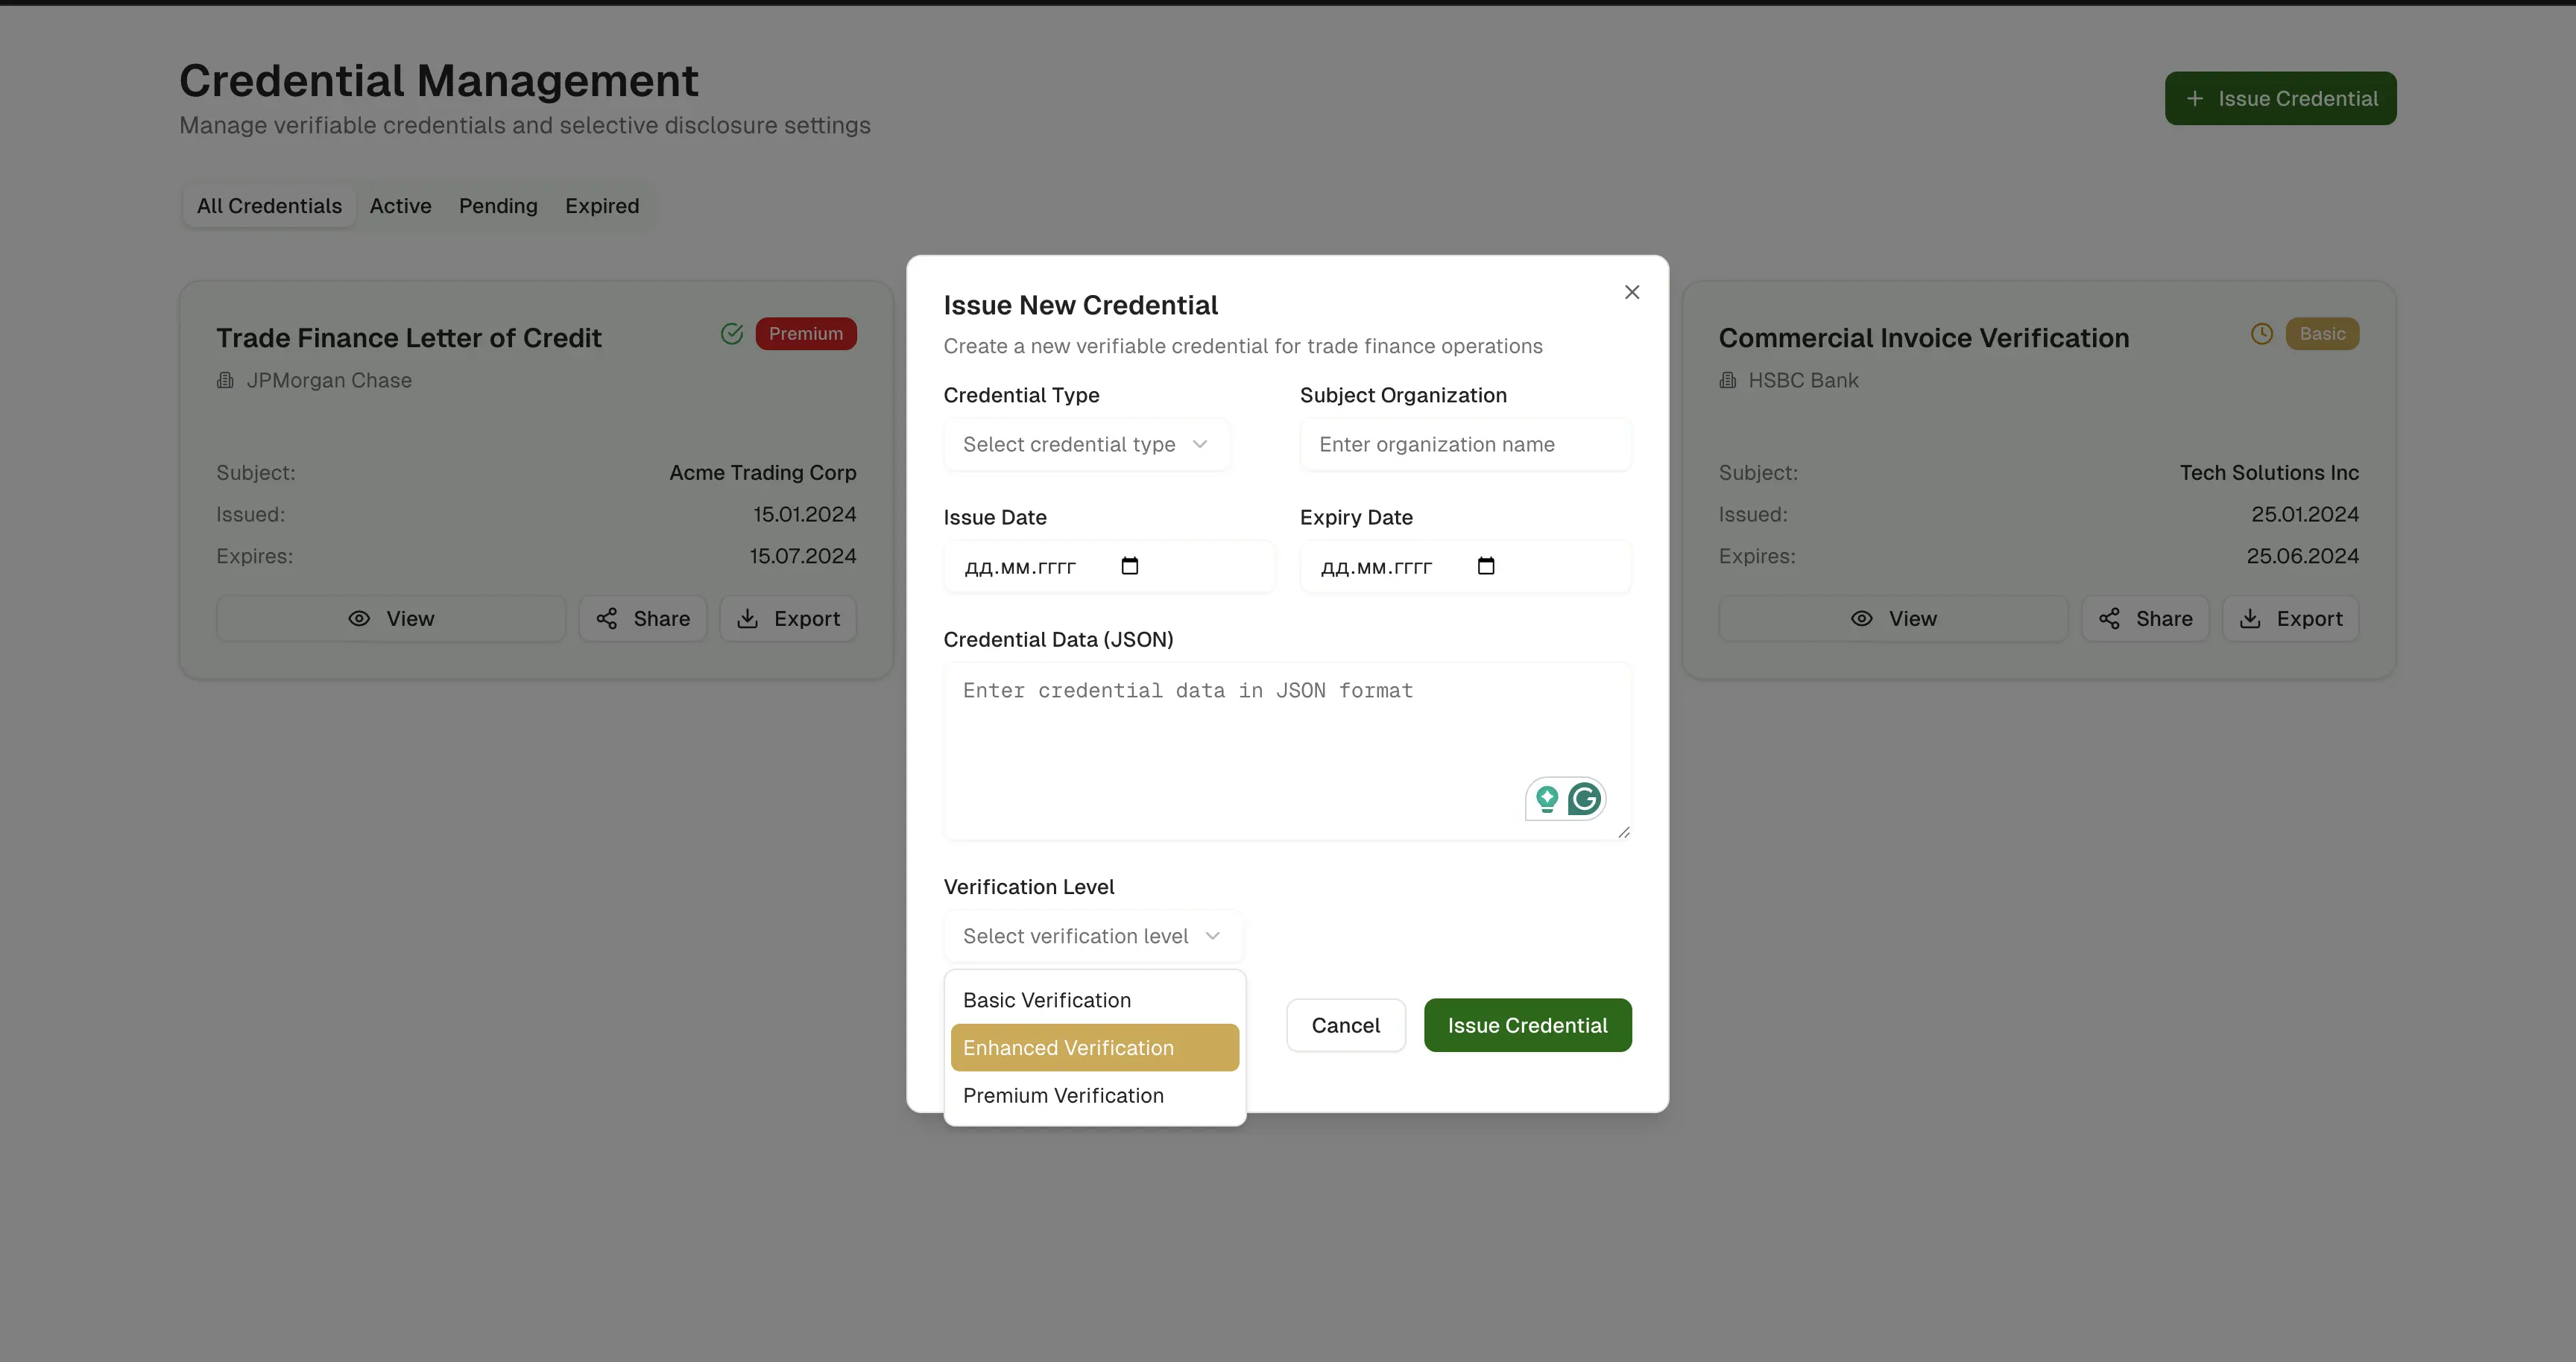Select Premium Verification from the dropdown list
2576x1362 pixels.
pyautogui.click(x=1063, y=1095)
